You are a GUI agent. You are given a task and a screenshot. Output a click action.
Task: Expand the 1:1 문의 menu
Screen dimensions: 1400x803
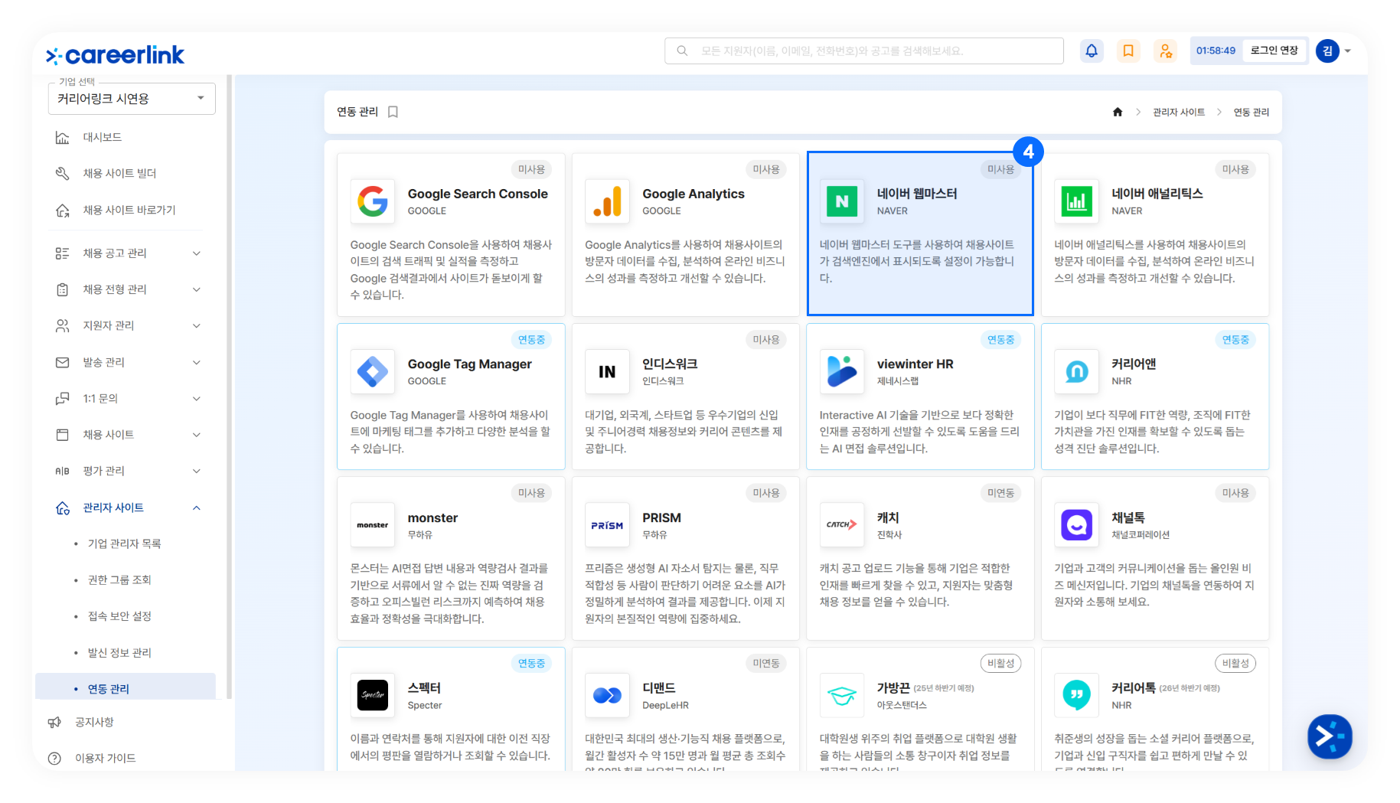point(197,399)
